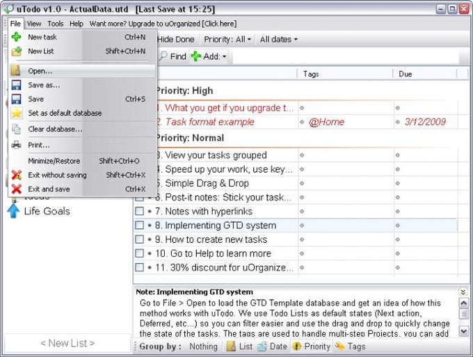Open the View menu

click(x=34, y=24)
